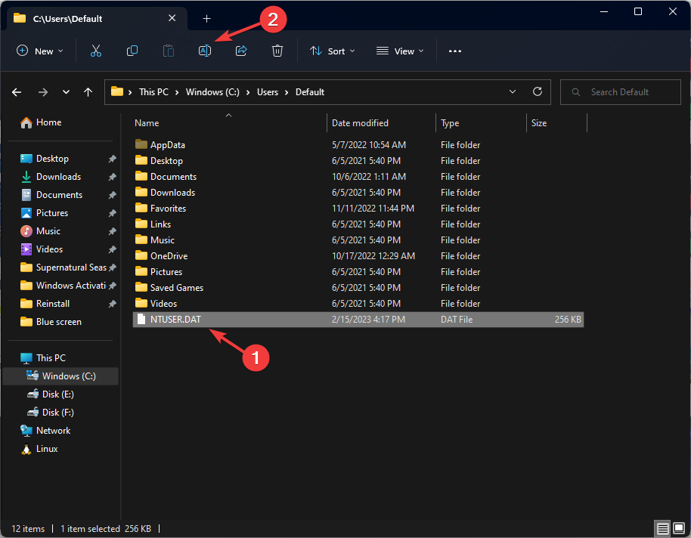
Task: Unpin Desktop via its pin icon
Action: [x=113, y=159]
